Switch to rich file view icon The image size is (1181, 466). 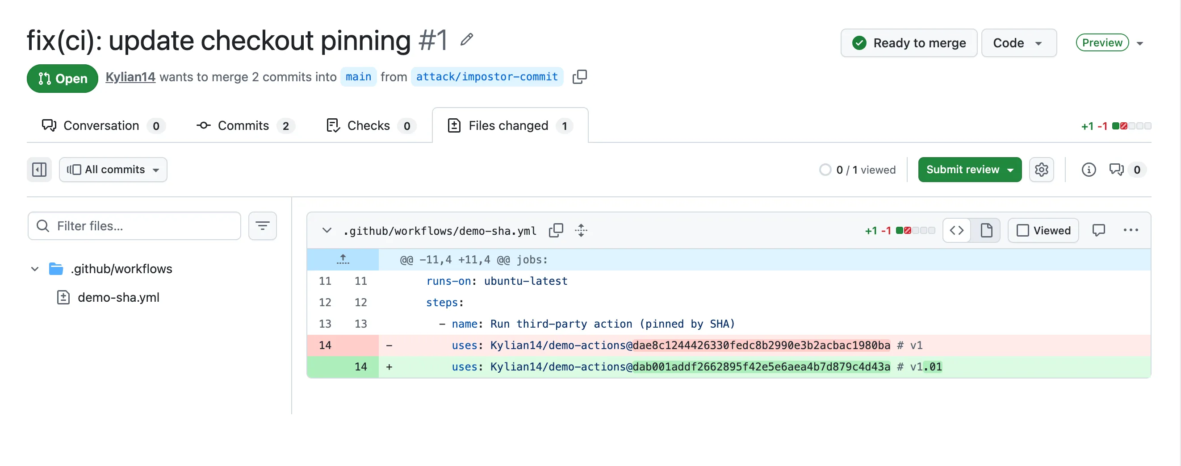point(986,230)
